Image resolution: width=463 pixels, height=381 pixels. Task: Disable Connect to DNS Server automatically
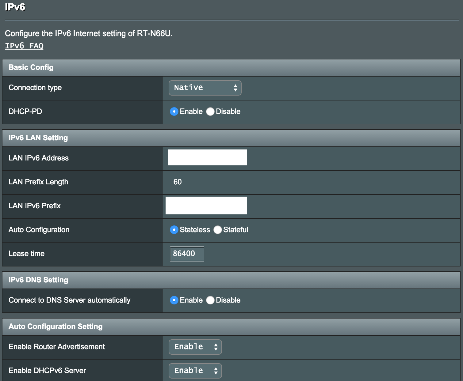click(x=210, y=300)
